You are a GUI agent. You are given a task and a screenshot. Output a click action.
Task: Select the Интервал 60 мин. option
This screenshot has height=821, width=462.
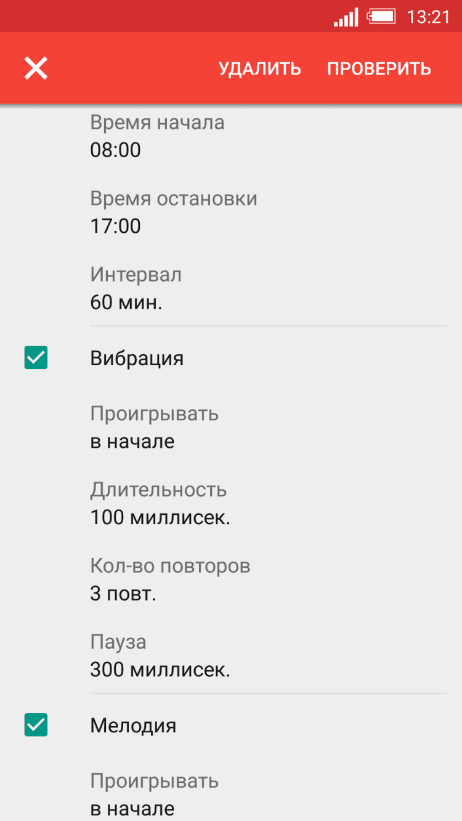[267, 288]
